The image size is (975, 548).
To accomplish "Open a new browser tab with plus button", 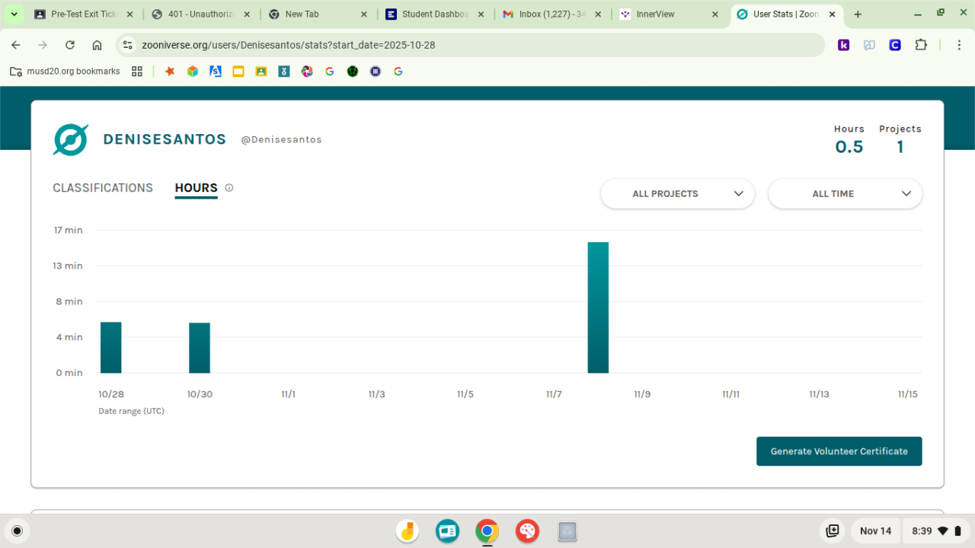I will [x=858, y=14].
